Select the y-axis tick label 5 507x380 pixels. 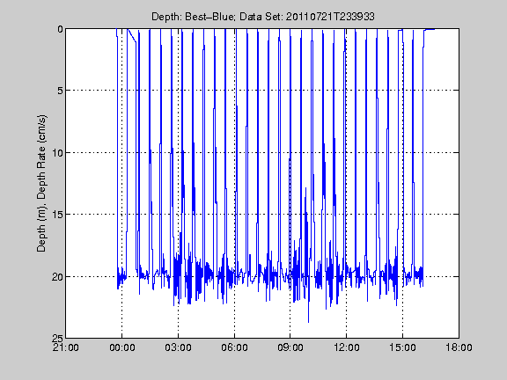point(60,91)
